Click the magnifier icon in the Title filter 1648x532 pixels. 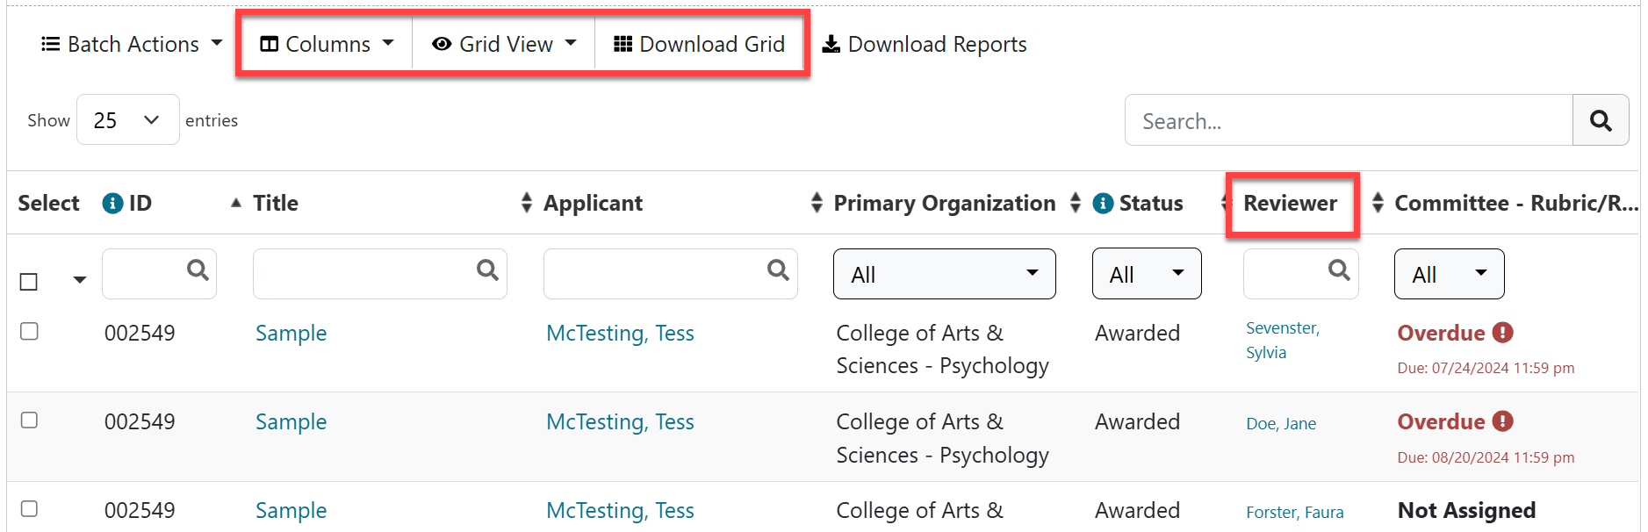point(487,270)
